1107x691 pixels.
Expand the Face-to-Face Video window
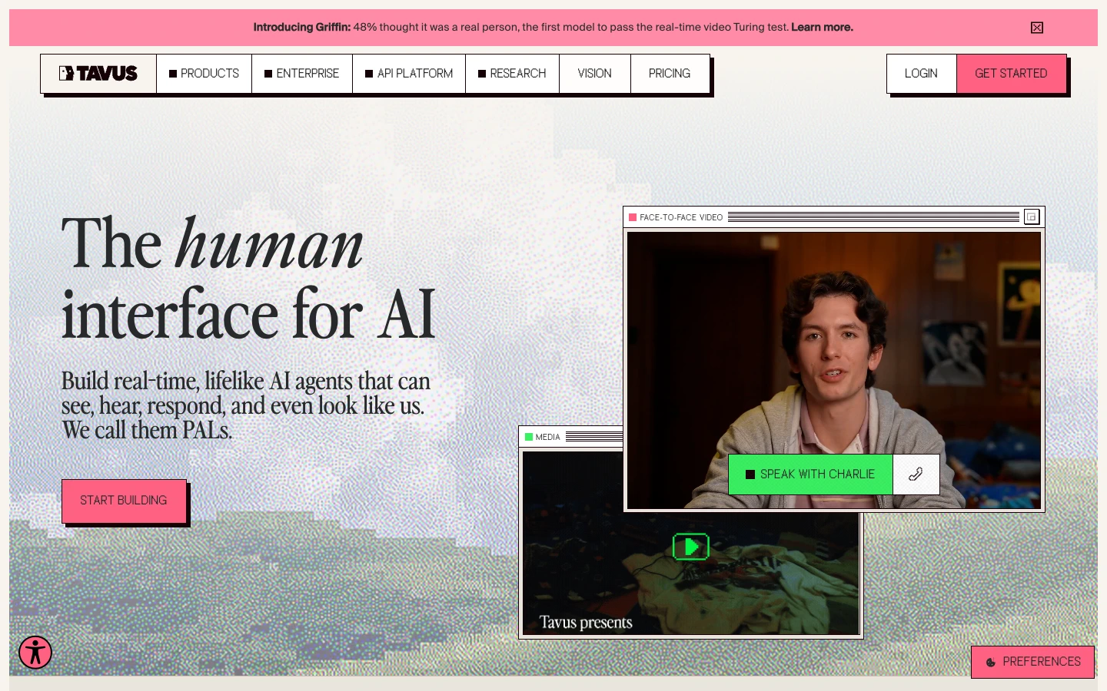point(1032,217)
